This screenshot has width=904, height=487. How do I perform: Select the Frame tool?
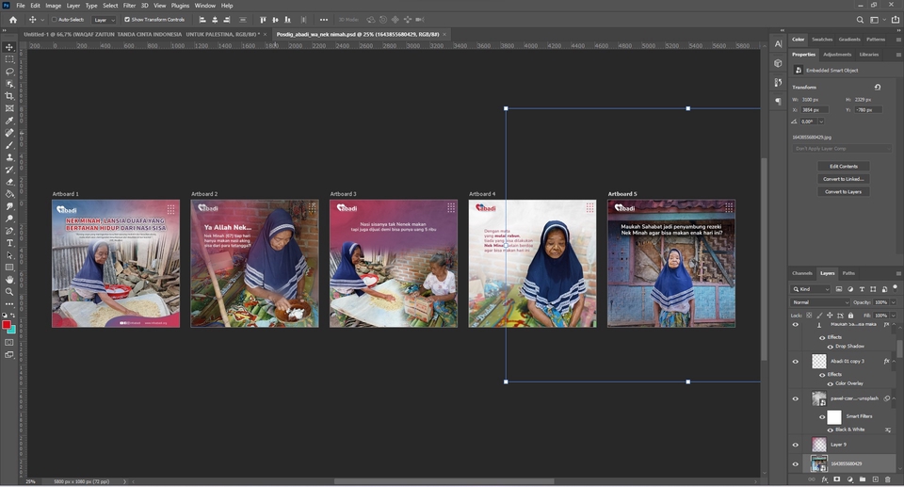[x=9, y=108]
